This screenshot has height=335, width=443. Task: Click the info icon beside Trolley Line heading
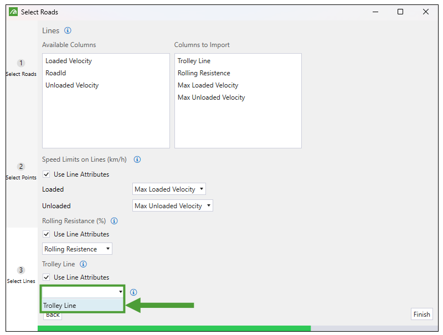pos(83,264)
